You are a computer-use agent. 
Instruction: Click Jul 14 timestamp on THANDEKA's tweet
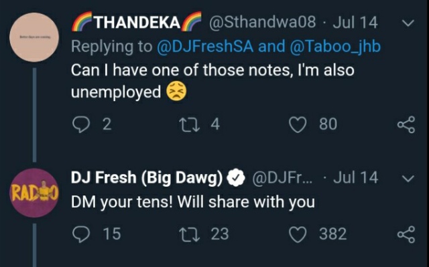point(355,22)
